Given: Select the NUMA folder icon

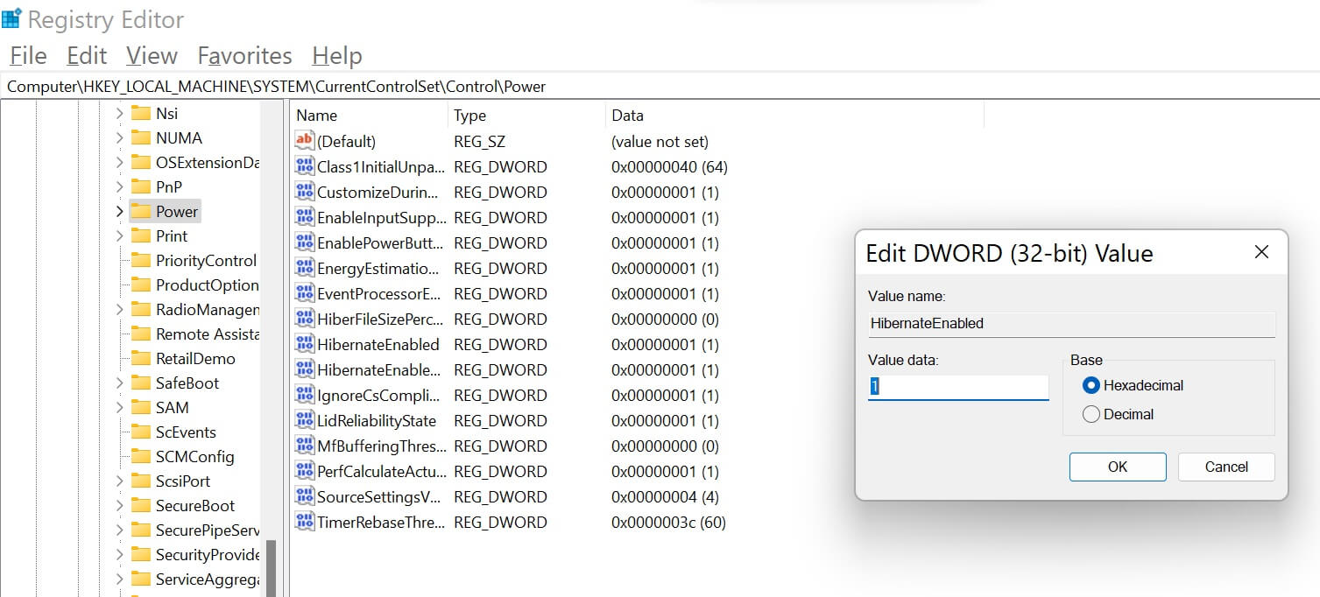Looking at the screenshot, I should point(141,137).
